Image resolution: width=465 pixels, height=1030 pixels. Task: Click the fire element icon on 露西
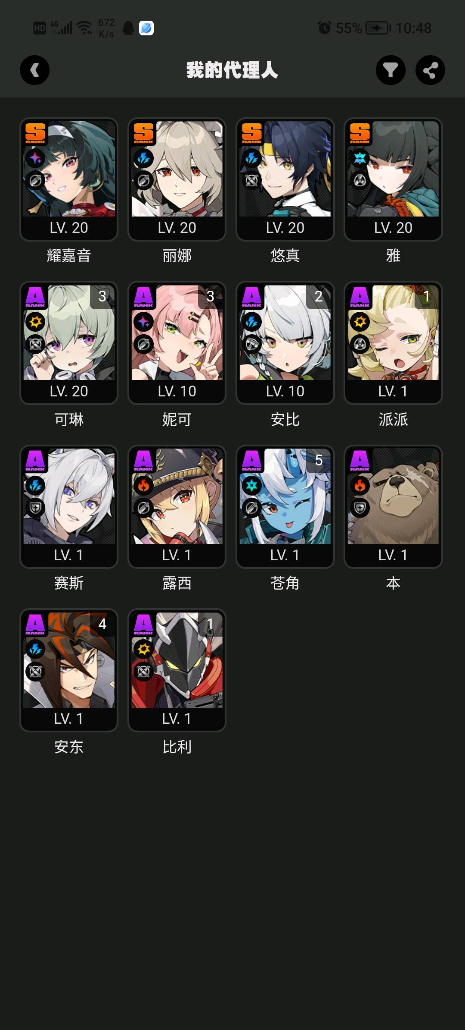coord(143,486)
